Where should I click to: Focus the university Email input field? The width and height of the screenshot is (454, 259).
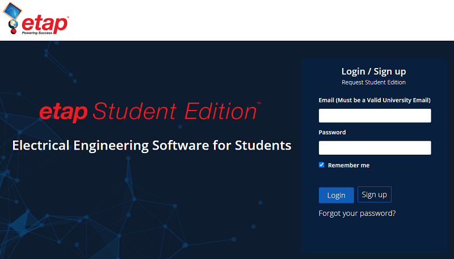coord(375,116)
